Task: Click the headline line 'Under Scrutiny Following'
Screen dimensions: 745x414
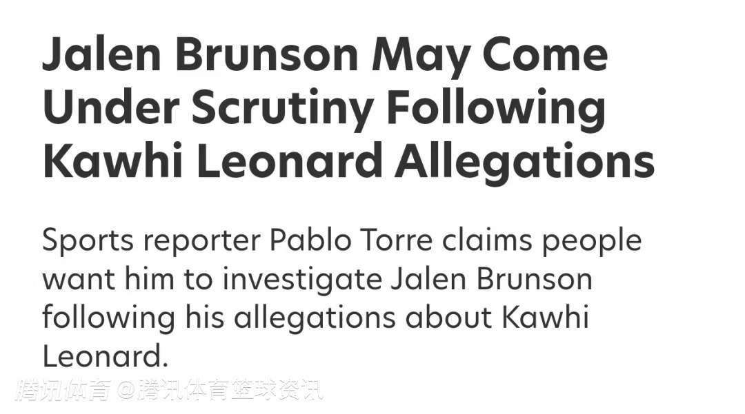Action: (x=324, y=108)
